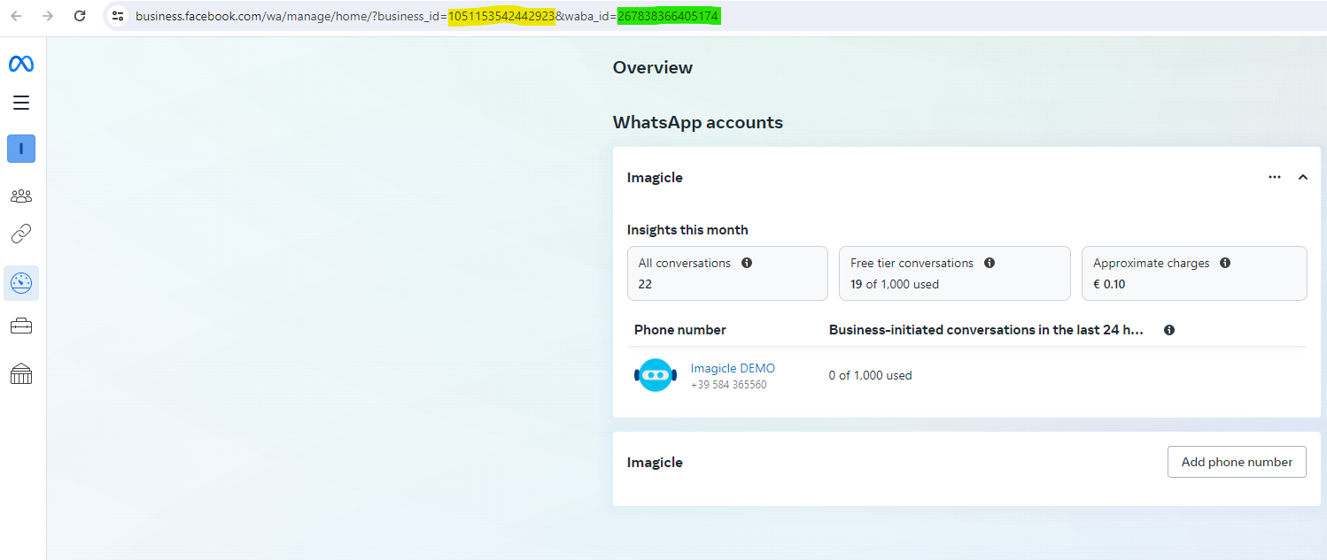Open the hamburger menu in sidebar
This screenshot has height=560, width=1327.
click(x=21, y=103)
